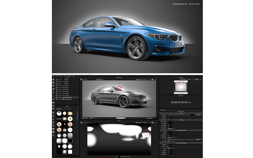Toggle second icon of topmost light row
Viewport: 253px width, 158px height.
(x=58, y=80)
